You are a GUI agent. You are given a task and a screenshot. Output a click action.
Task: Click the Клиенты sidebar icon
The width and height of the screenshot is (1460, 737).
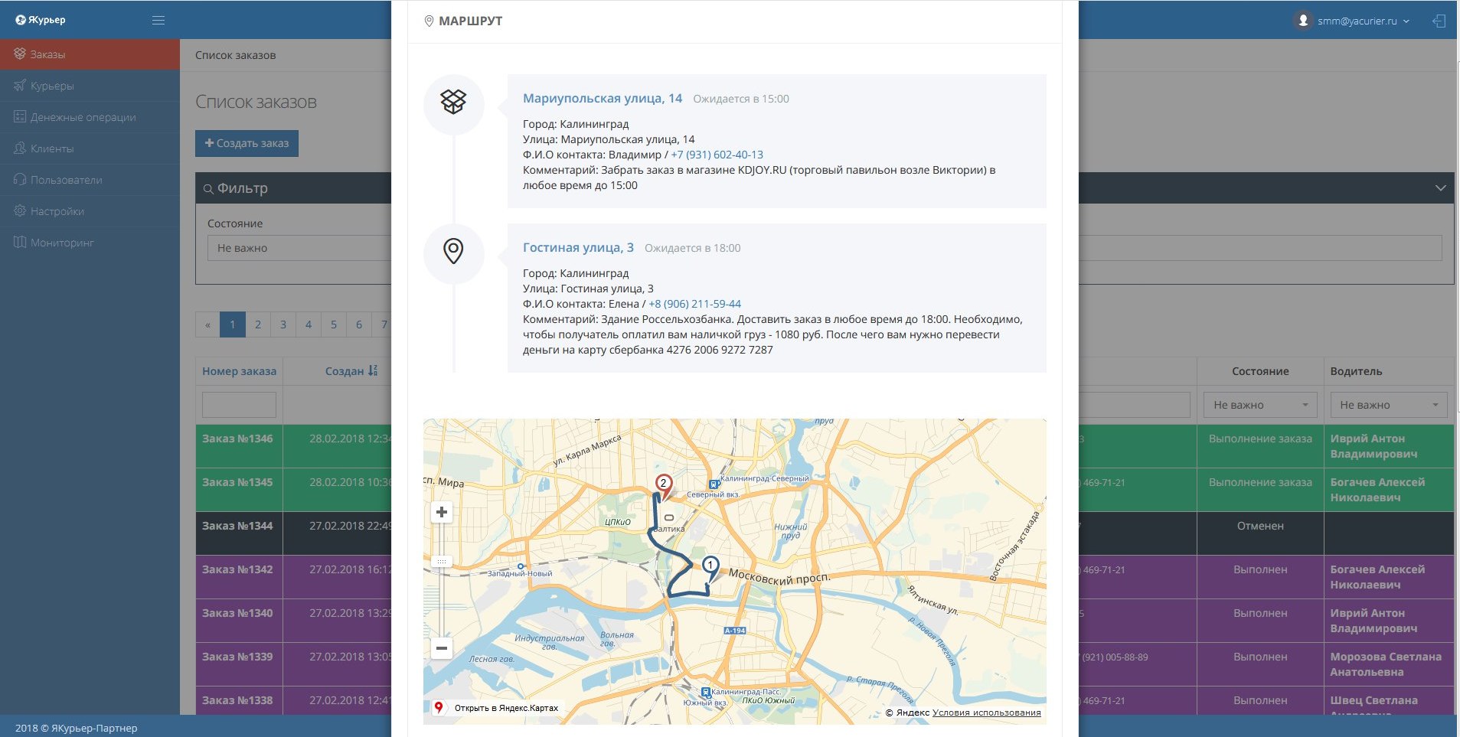(x=20, y=148)
